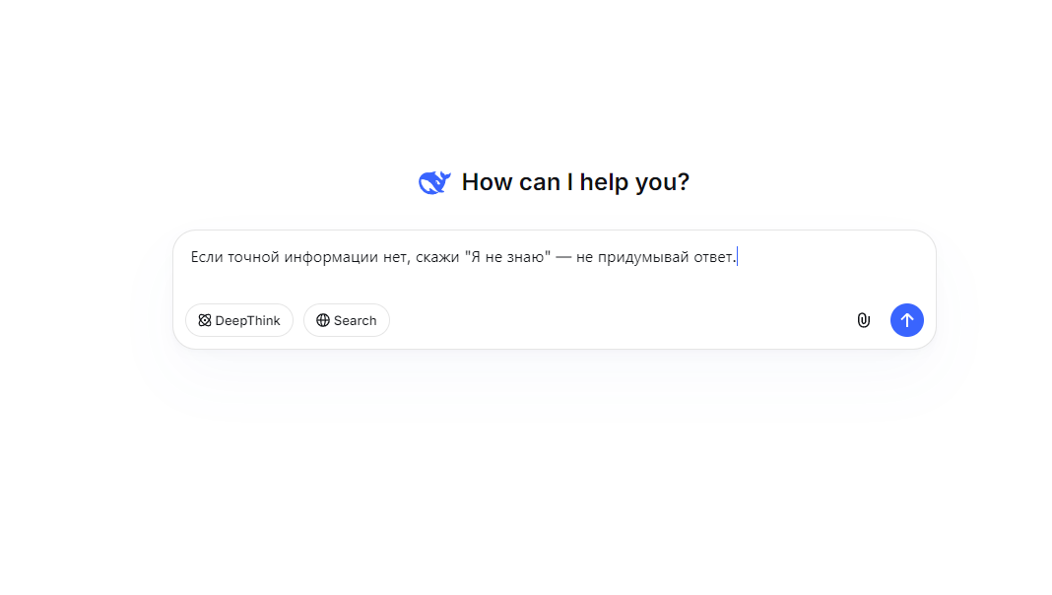The width and height of the screenshot is (1052, 595).
Task: Send the message with the blue arrow
Action: [907, 320]
